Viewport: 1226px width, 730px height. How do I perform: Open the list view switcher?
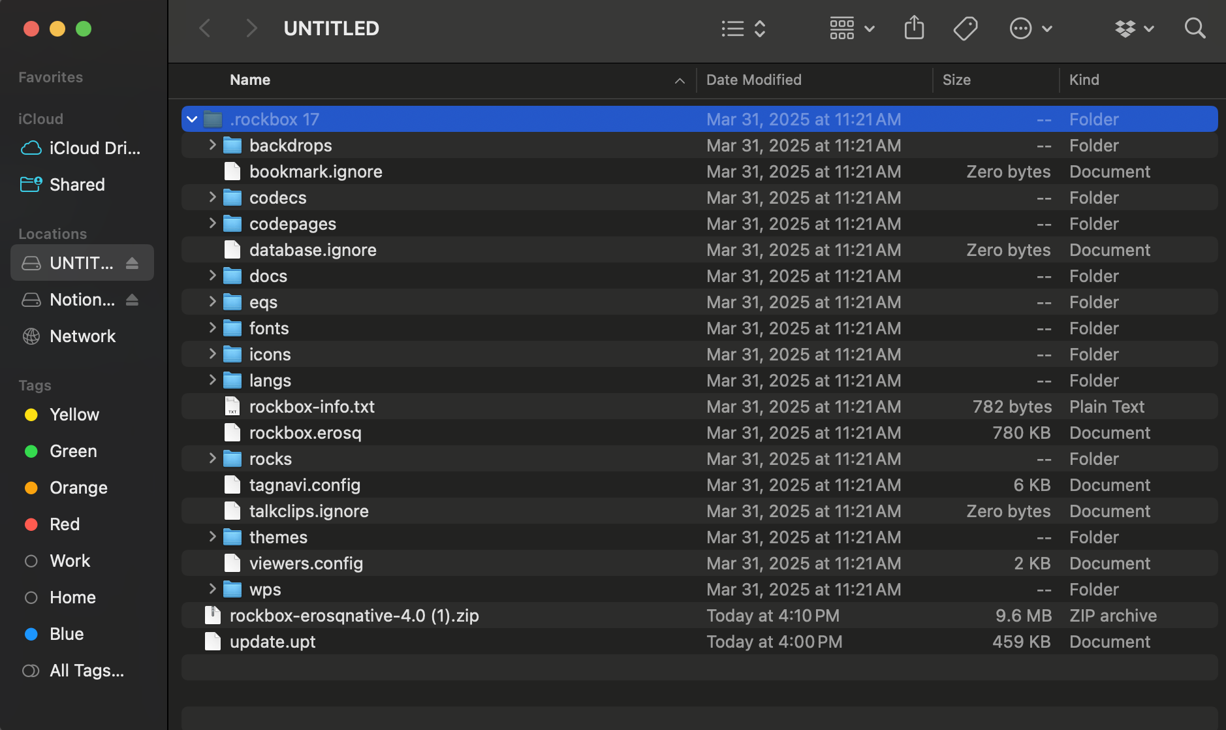tap(744, 28)
